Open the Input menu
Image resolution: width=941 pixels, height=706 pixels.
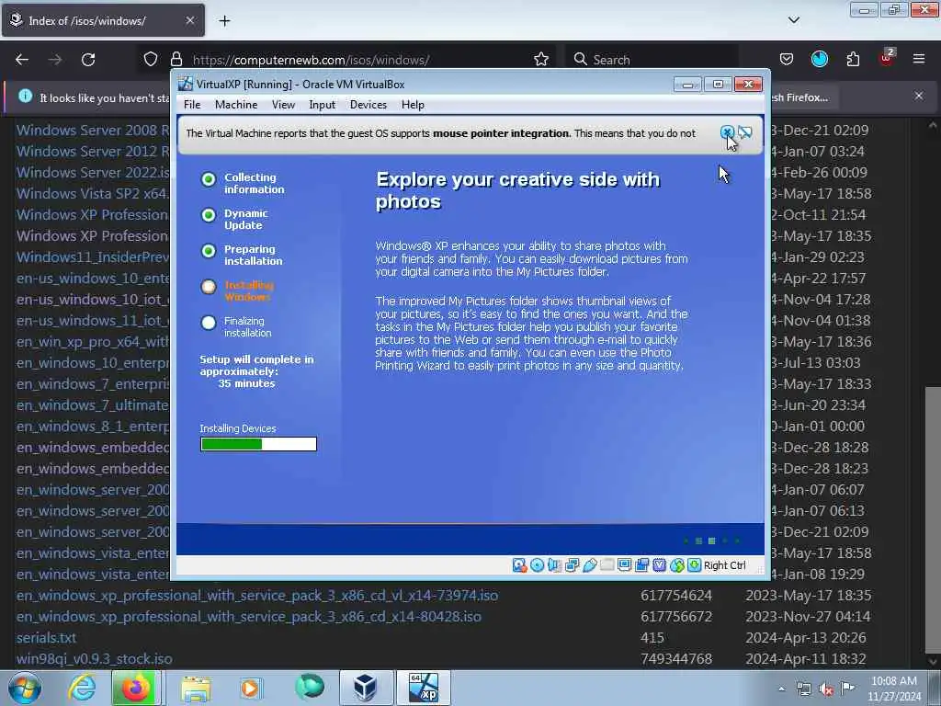pos(323,105)
